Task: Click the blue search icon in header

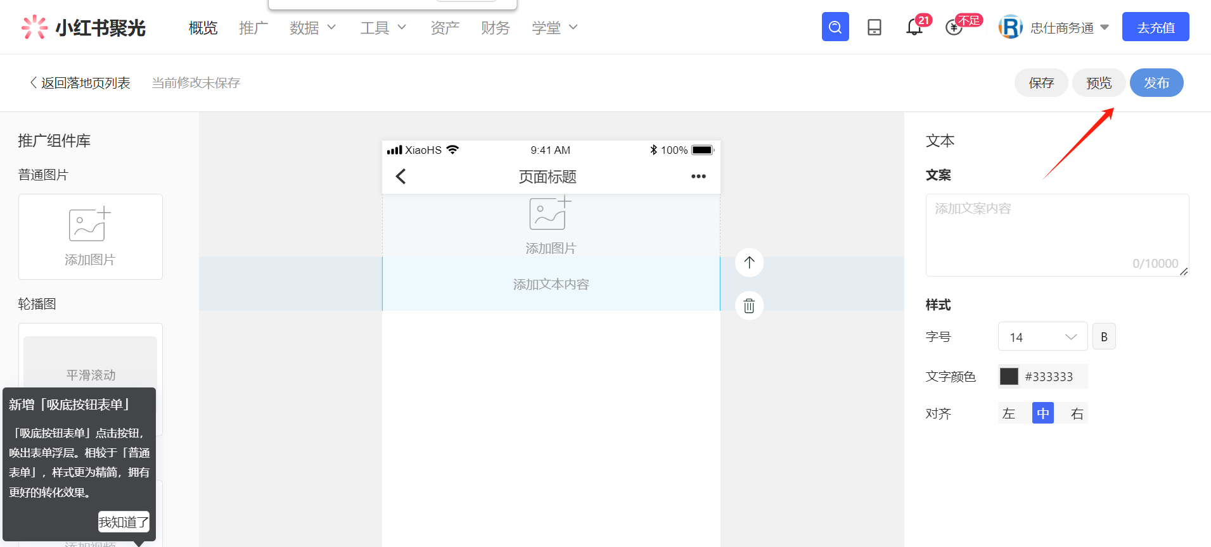Action: click(835, 27)
